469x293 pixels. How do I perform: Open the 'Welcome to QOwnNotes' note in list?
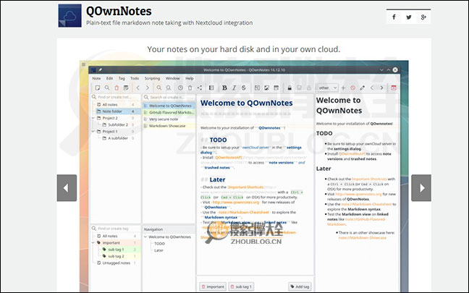169,106
